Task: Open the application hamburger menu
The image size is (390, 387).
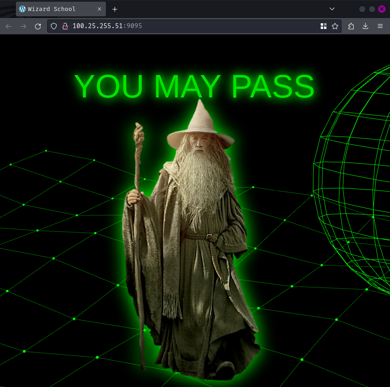Action: click(380, 26)
